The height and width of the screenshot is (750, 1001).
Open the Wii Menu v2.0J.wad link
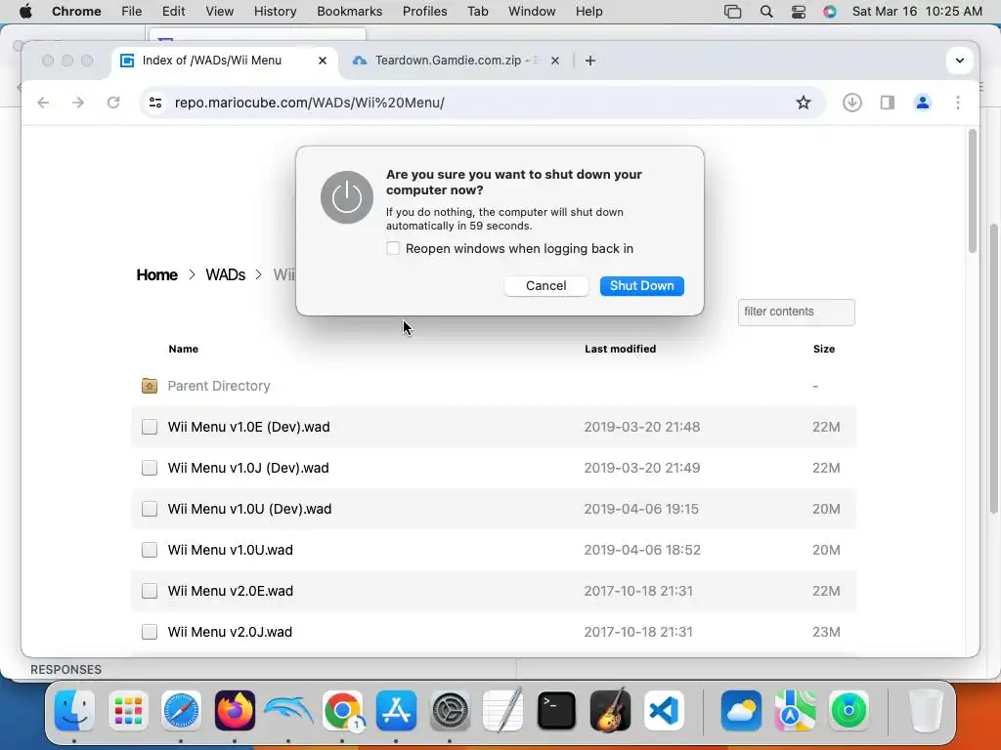230,632
